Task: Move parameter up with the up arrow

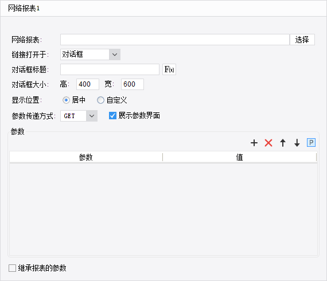Action: (283, 143)
